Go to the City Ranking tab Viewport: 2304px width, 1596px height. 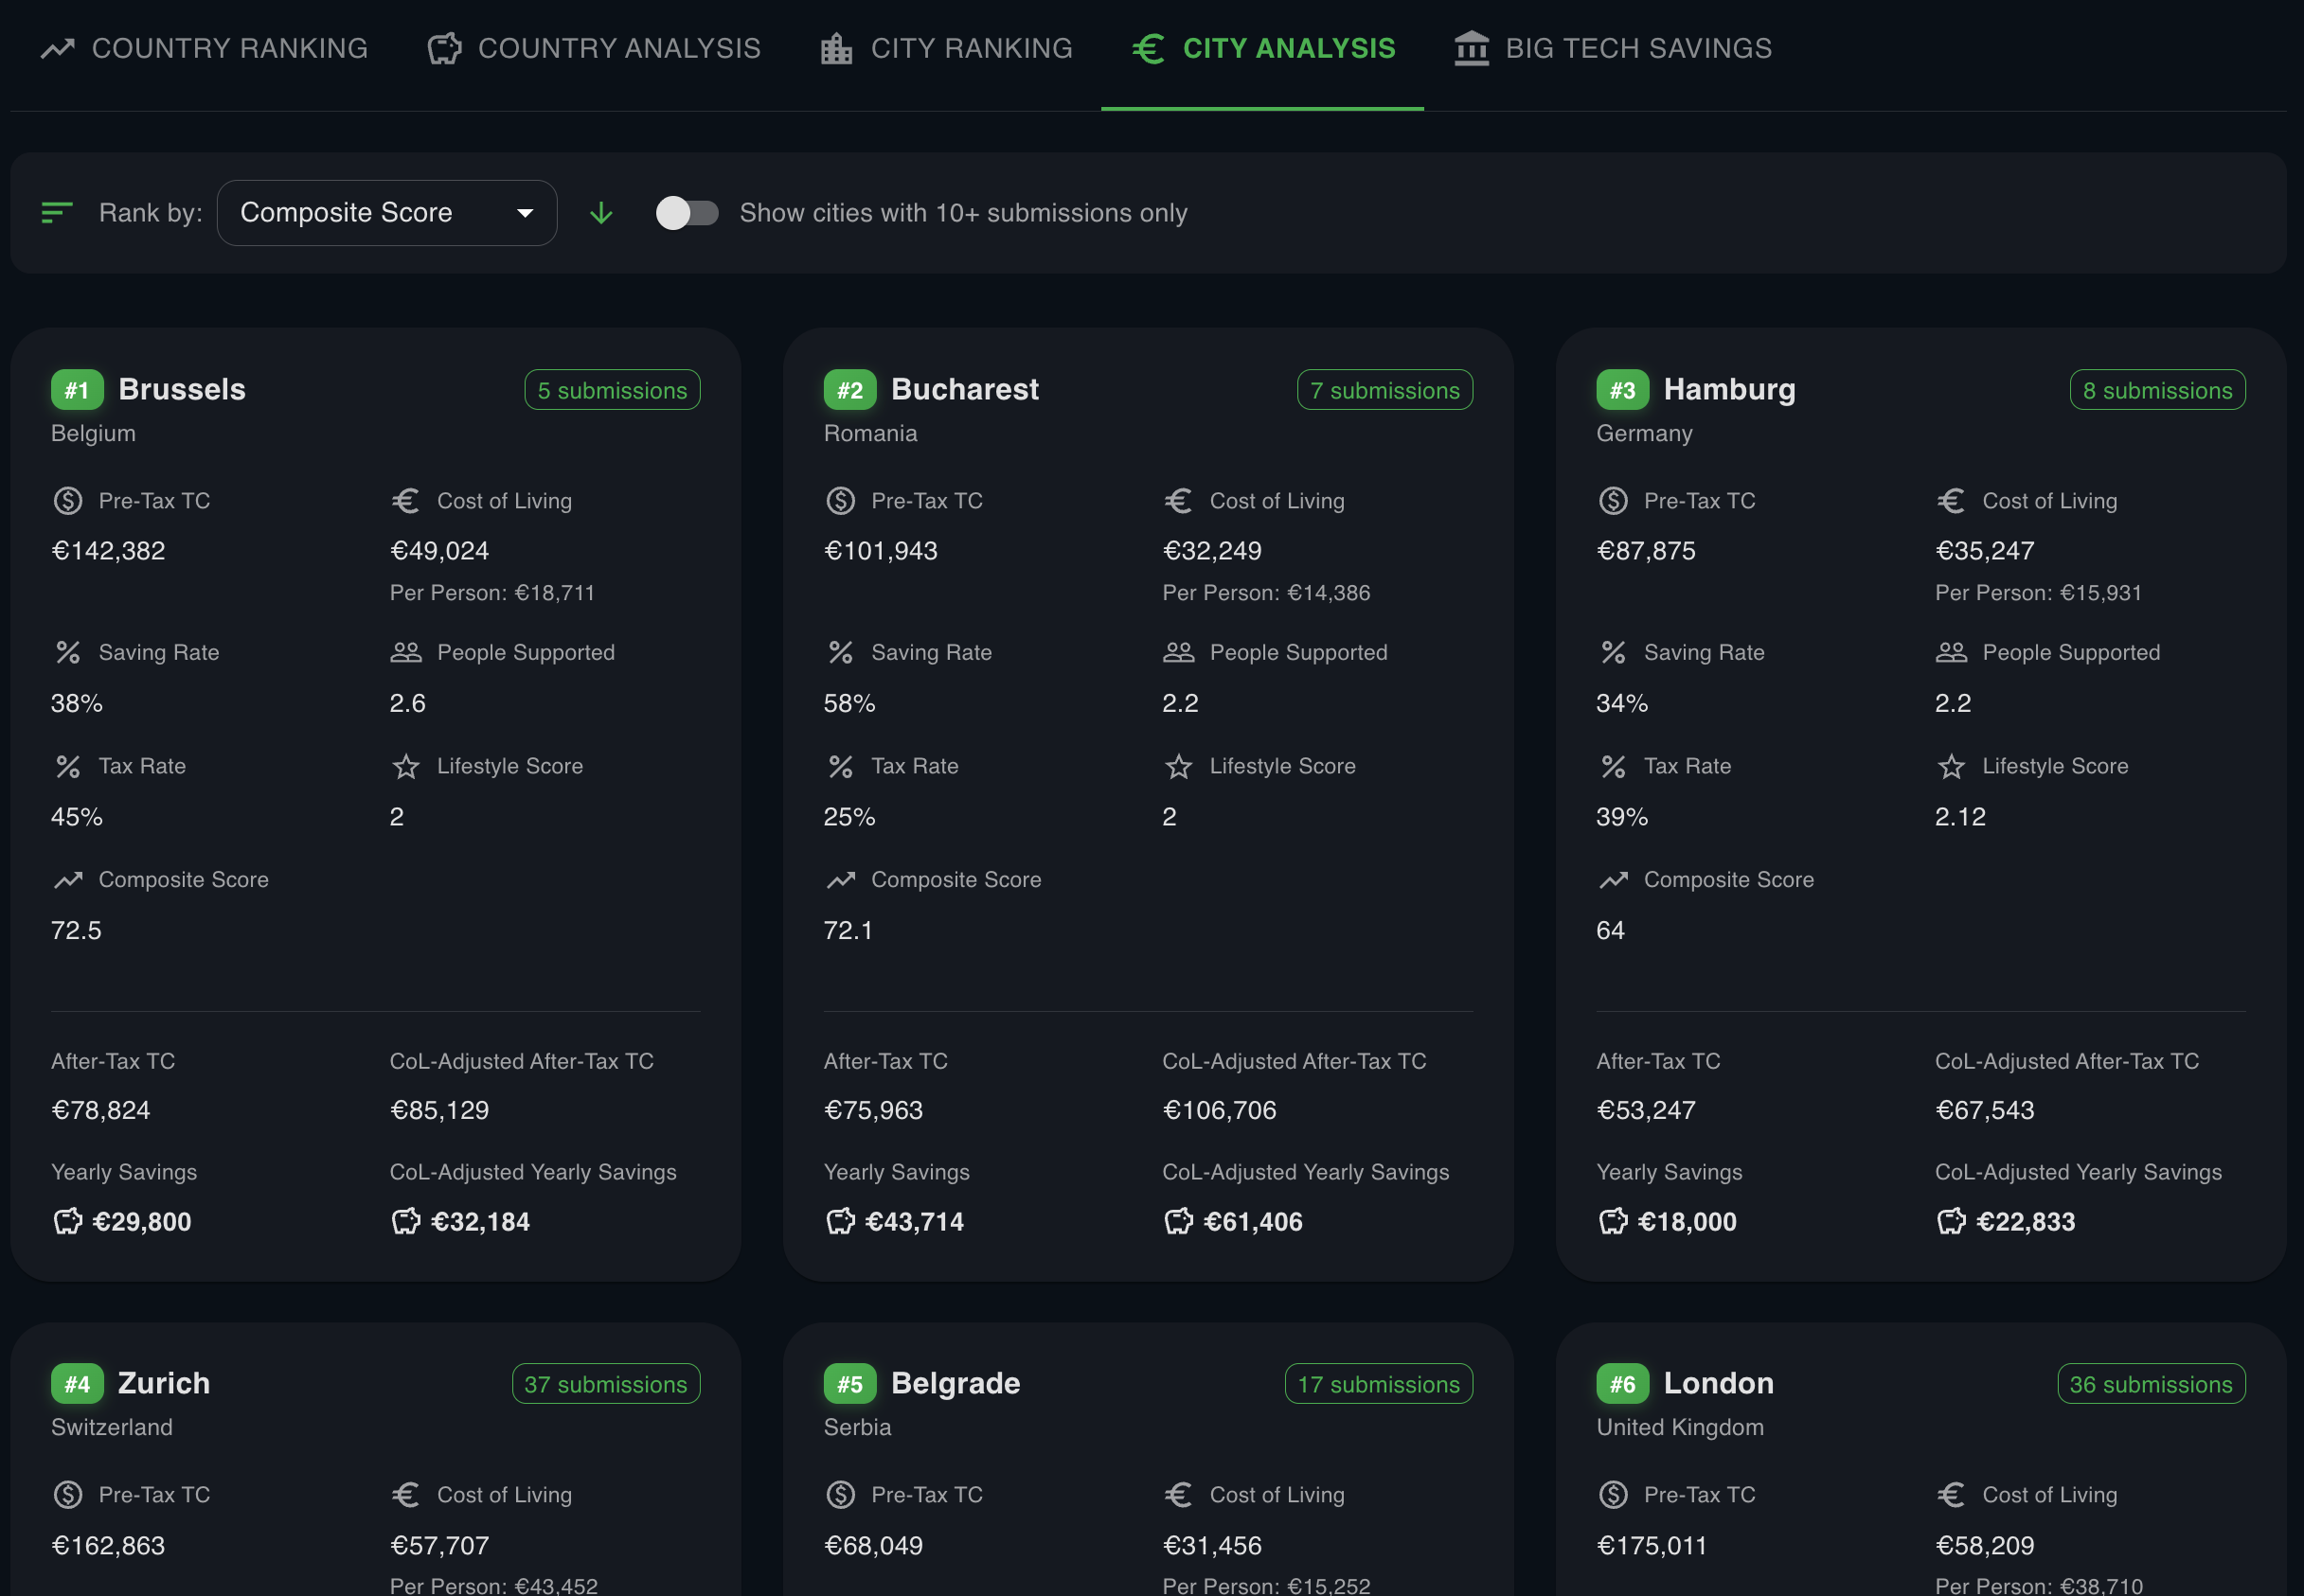pyautogui.click(x=946, y=48)
